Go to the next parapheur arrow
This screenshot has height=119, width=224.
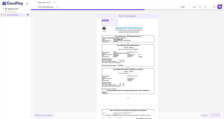coord(59,3)
